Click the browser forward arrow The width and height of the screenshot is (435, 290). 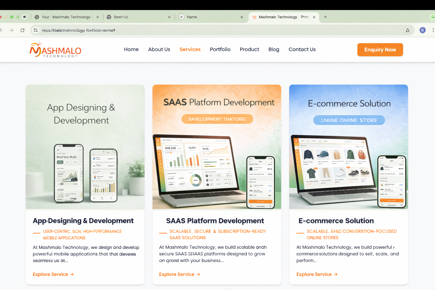(x=11, y=30)
